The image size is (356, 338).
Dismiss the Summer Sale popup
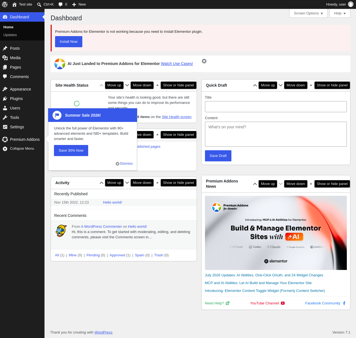[124, 164]
